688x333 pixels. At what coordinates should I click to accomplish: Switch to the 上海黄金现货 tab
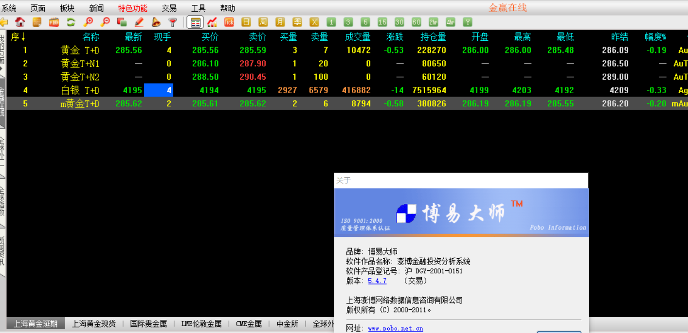(94, 324)
